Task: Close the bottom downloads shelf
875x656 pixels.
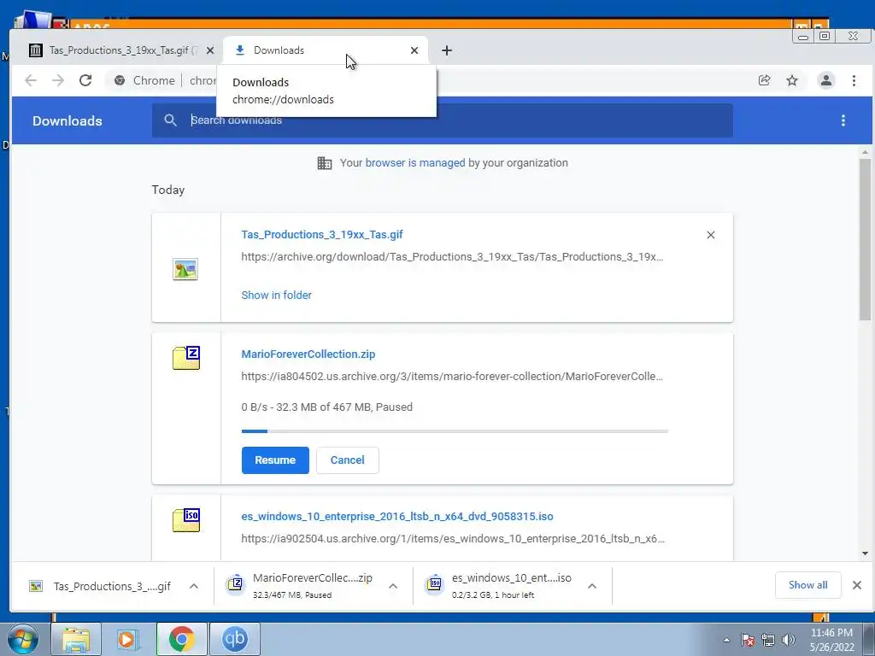Action: click(x=856, y=585)
